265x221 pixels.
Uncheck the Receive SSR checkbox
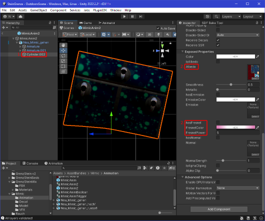[x=218, y=45]
